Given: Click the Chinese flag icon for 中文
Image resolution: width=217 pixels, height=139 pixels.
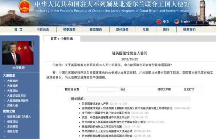Looking at the screenshot, I should (159, 22).
